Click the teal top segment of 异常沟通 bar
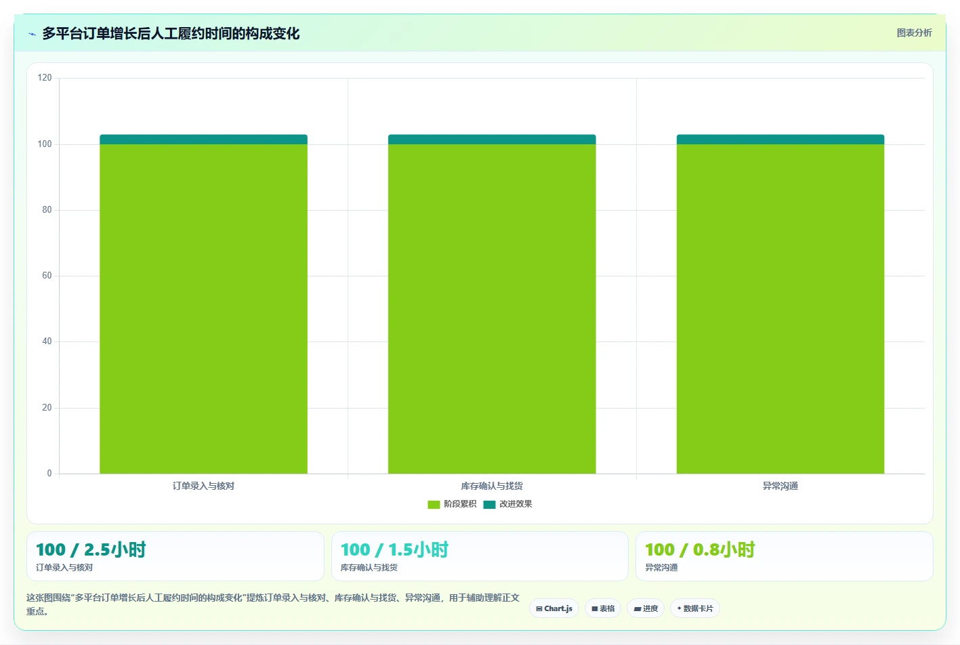The width and height of the screenshot is (960, 645). (780, 140)
